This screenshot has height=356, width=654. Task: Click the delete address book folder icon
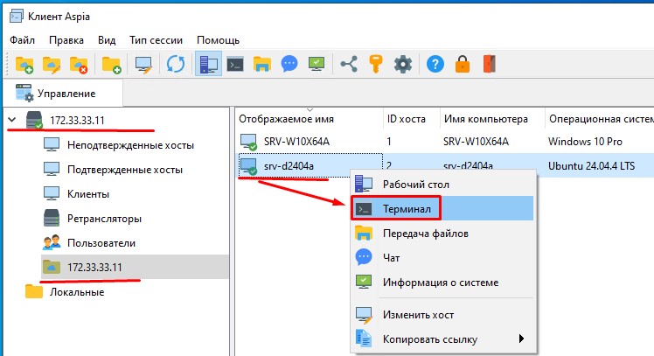79,64
